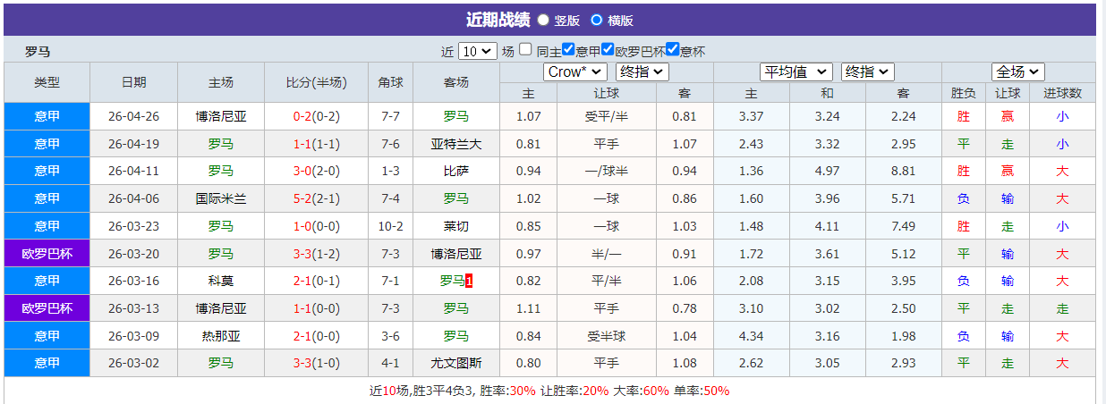1106x404 pixels.
Task: Uncheck the 欧罗巴杯 checkbox
Action: [x=608, y=50]
